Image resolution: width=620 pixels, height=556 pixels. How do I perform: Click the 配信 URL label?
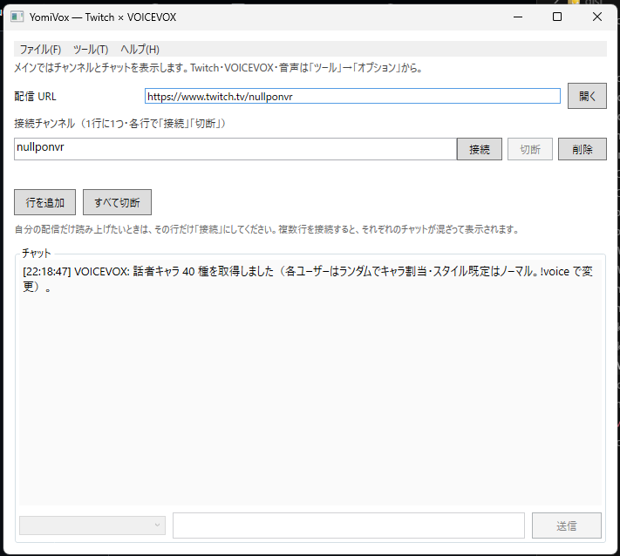[35, 97]
